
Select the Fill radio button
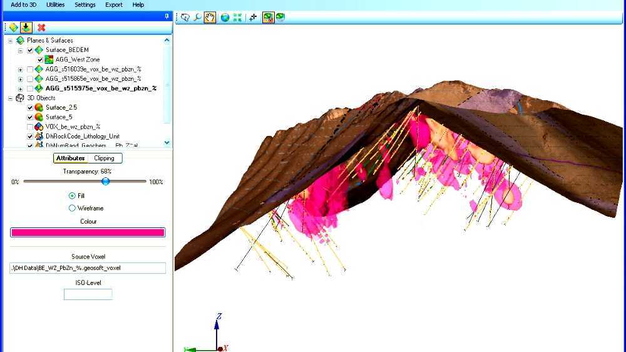(72, 196)
